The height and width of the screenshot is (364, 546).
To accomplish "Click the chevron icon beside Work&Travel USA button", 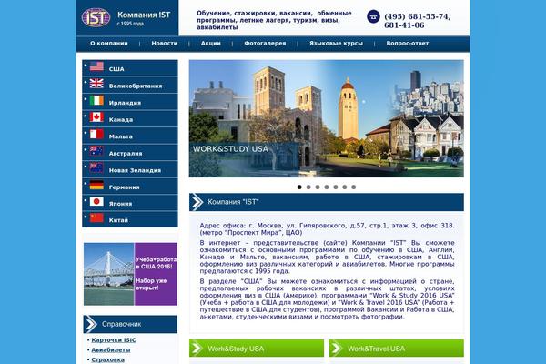I will [337, 349].
